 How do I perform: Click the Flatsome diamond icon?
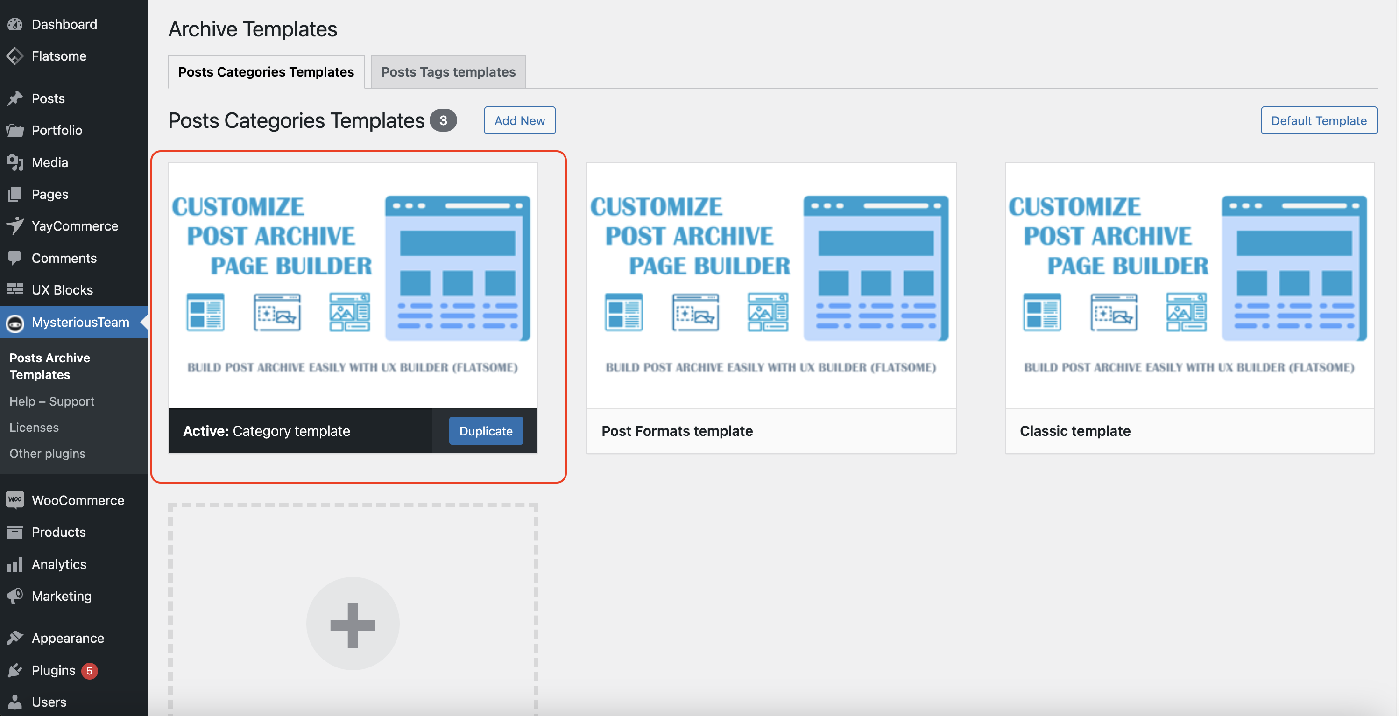[x=15, y=56]
